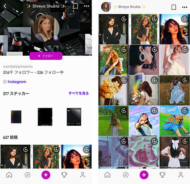Open Challenges trophy tab on right screen
The width and height of the screenshot is (190, 184).
[x=162, y=175]
